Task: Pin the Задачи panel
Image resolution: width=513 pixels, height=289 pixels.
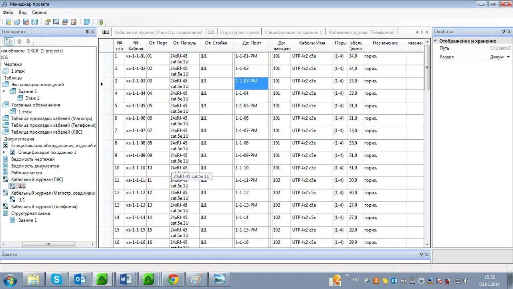Action: tap(421, 254)
